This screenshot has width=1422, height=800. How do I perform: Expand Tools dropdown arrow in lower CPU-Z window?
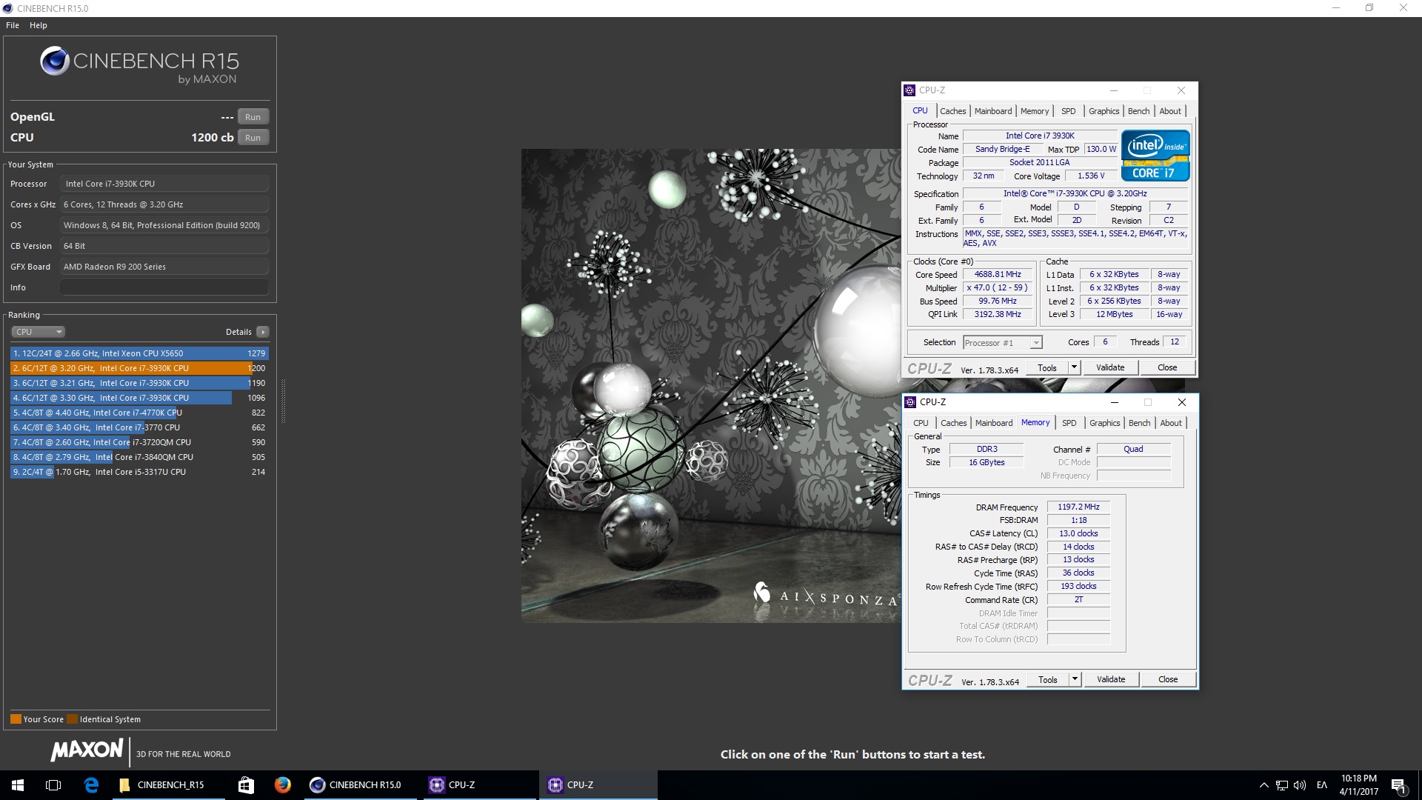(1075, 680)
